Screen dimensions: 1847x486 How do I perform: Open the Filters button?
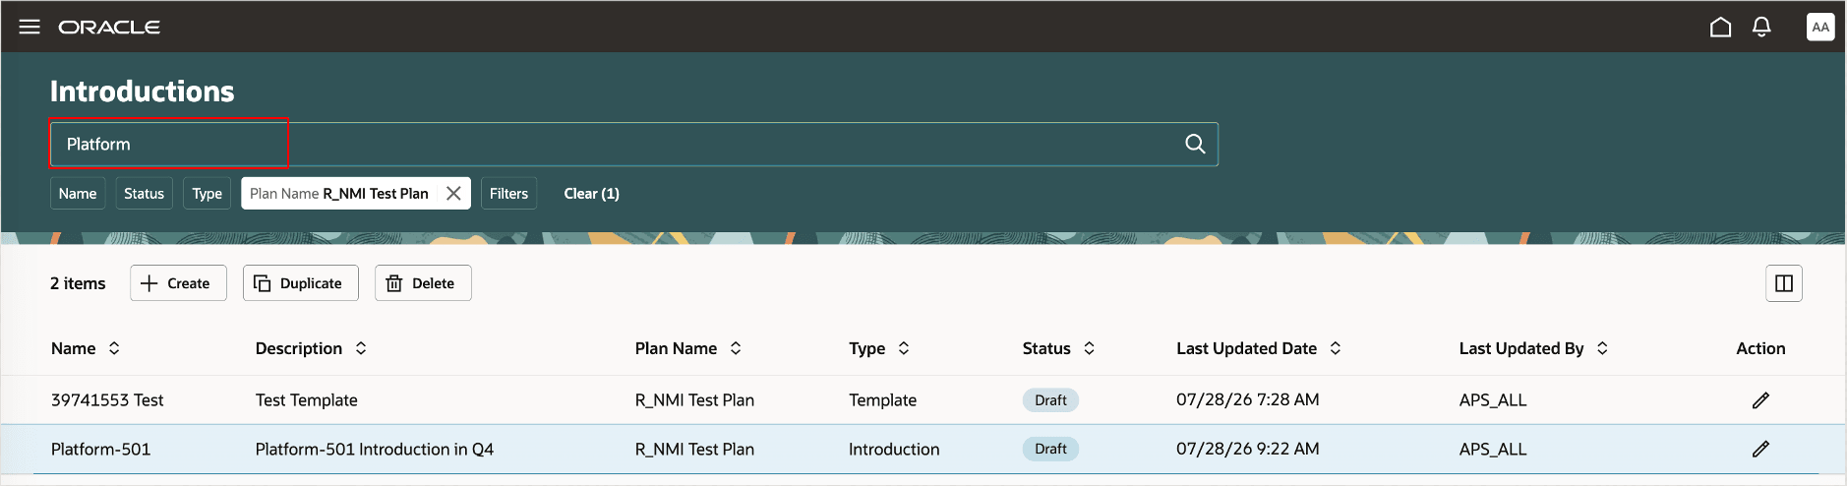point(508,194)
